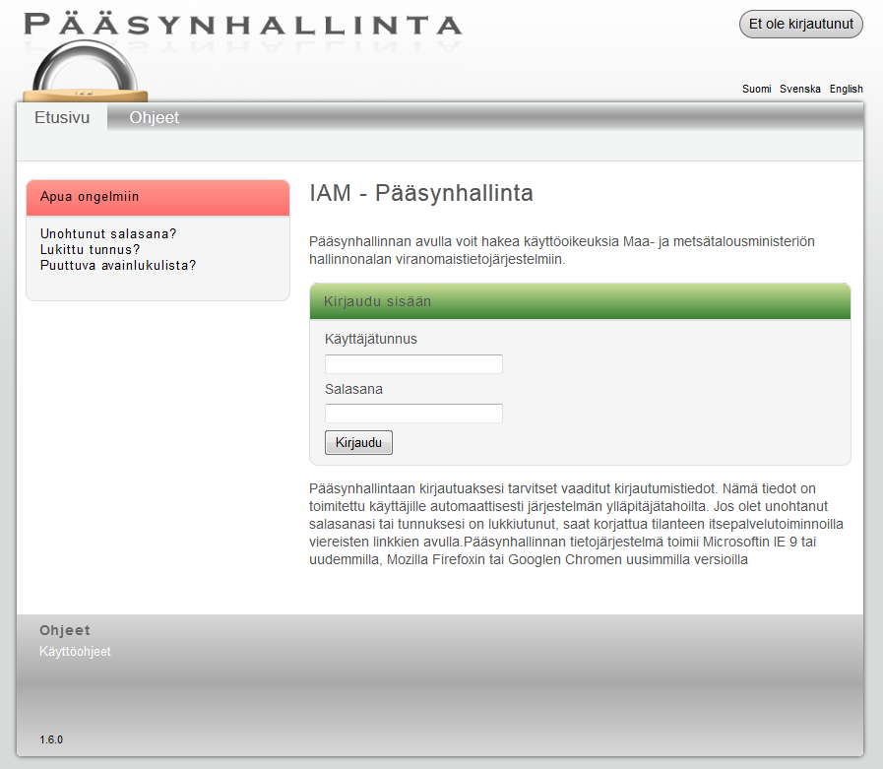Switch to the Ohjeet tab
Screen dimensions: 883x769
tap(154, 117)
